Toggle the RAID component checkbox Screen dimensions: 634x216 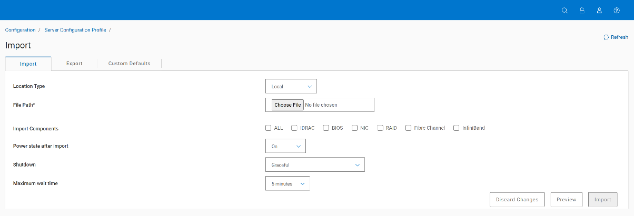pos(380,128)
